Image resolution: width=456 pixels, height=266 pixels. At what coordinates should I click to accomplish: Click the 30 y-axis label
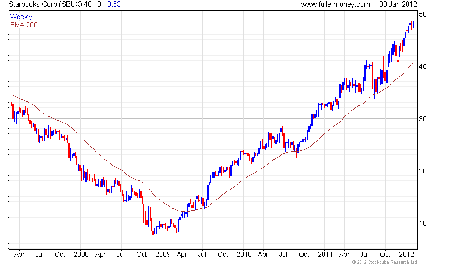click(423, 119)
